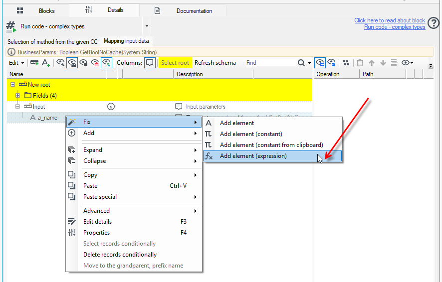Click the Run code hash-play block icon
The image size is (442, 282).
pyautogui.click(x=11, y=27)
